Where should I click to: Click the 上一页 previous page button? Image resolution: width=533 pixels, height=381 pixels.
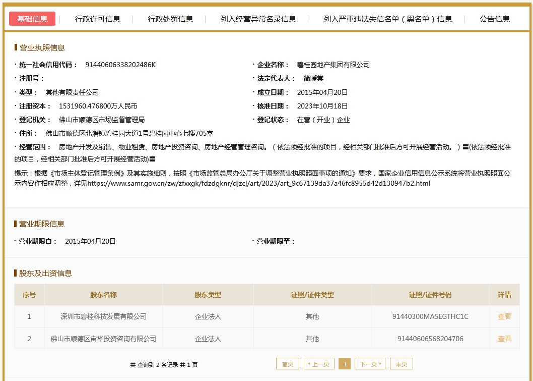pos(318,364)
